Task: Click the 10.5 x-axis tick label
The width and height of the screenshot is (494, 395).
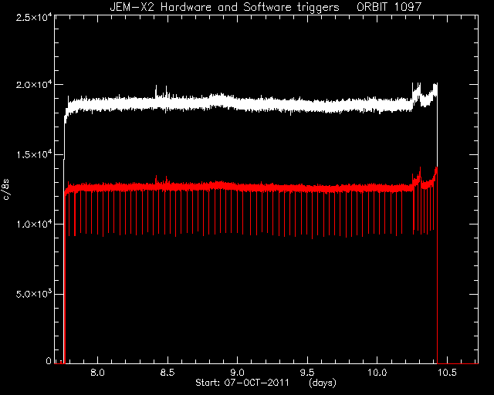Action: coord(447,373)
